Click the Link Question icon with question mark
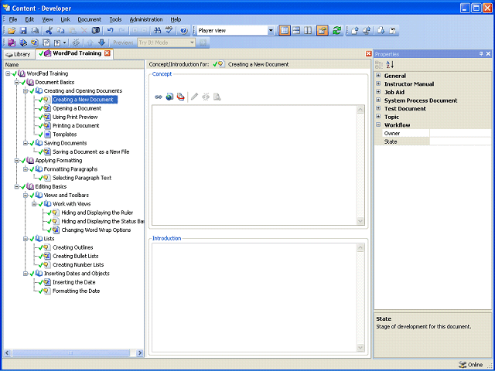 (x=57, y=43)
